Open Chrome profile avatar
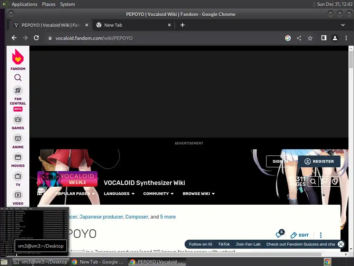Viewport: 354px width, 266px height. 335,38
